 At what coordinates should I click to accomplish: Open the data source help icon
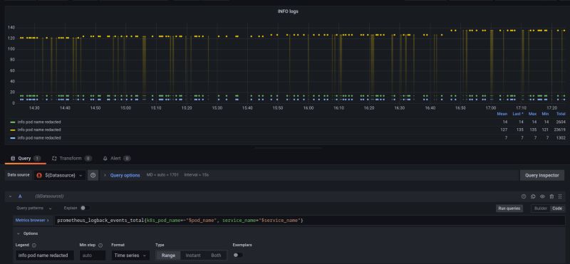(93, 175)
